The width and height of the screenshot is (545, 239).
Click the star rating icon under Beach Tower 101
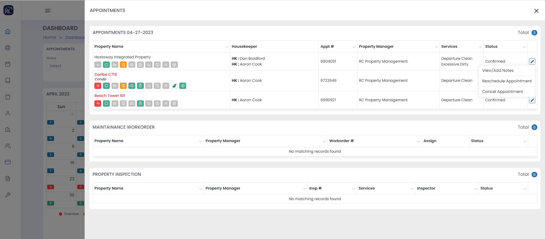[149, 103]
